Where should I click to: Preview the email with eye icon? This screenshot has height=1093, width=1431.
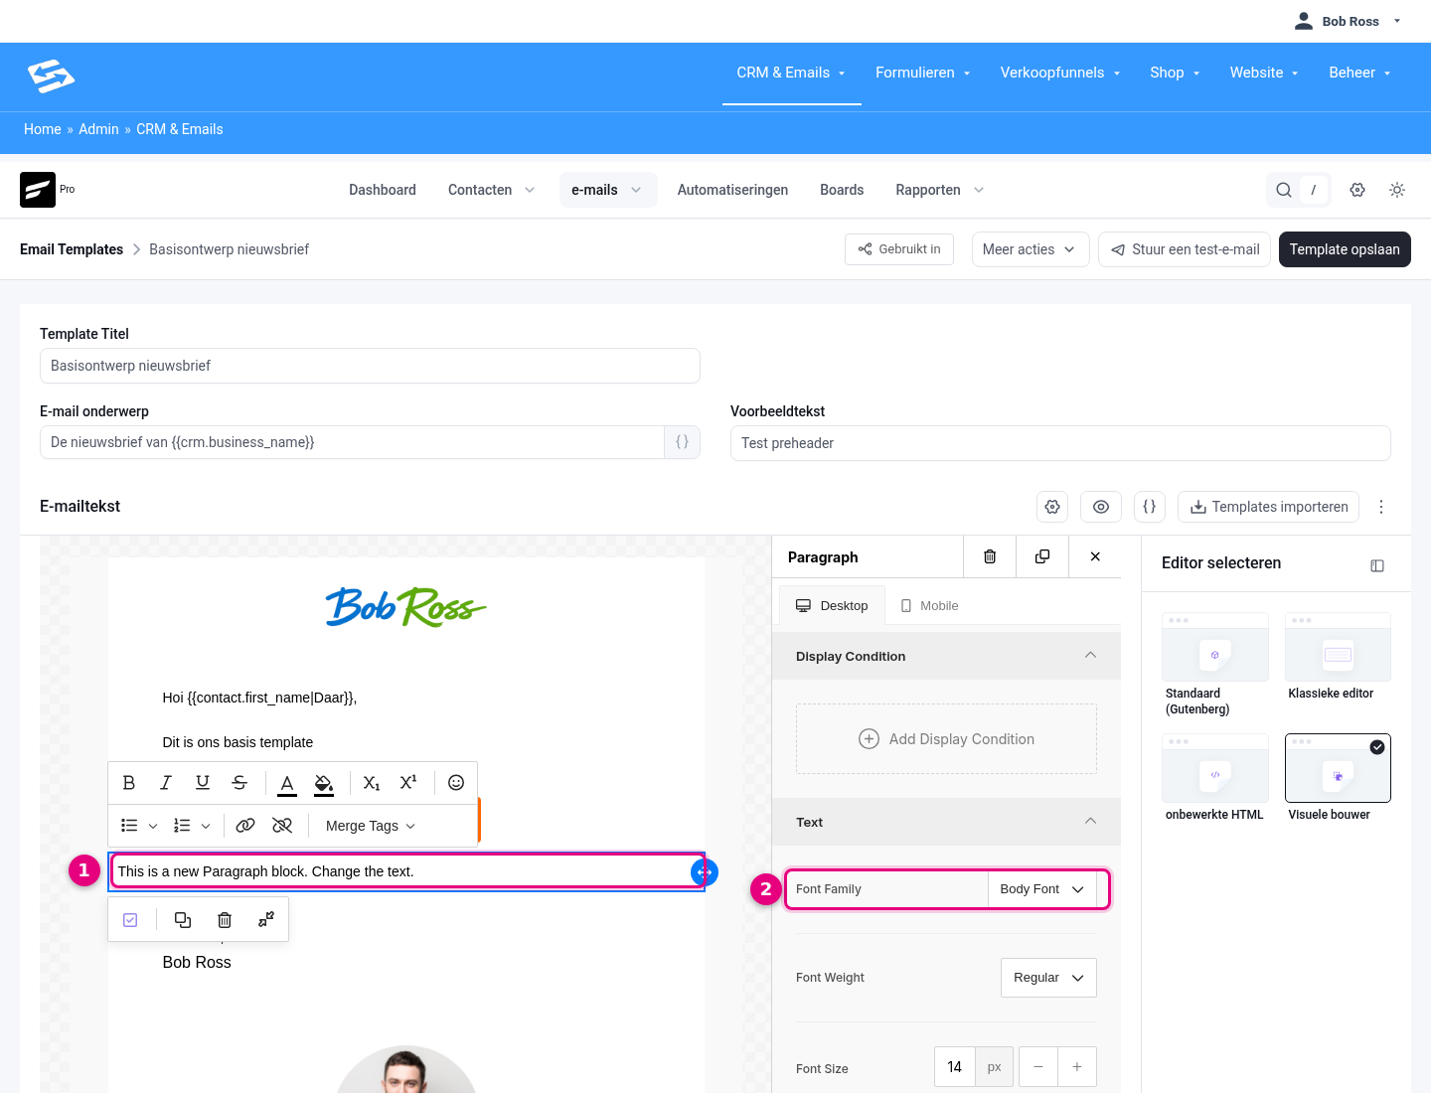pyautogui.click(x=1101, y=507)
